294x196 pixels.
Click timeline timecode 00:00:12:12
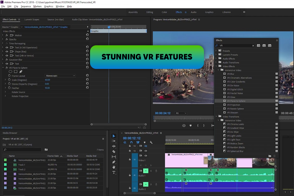(x=132, y=138)
